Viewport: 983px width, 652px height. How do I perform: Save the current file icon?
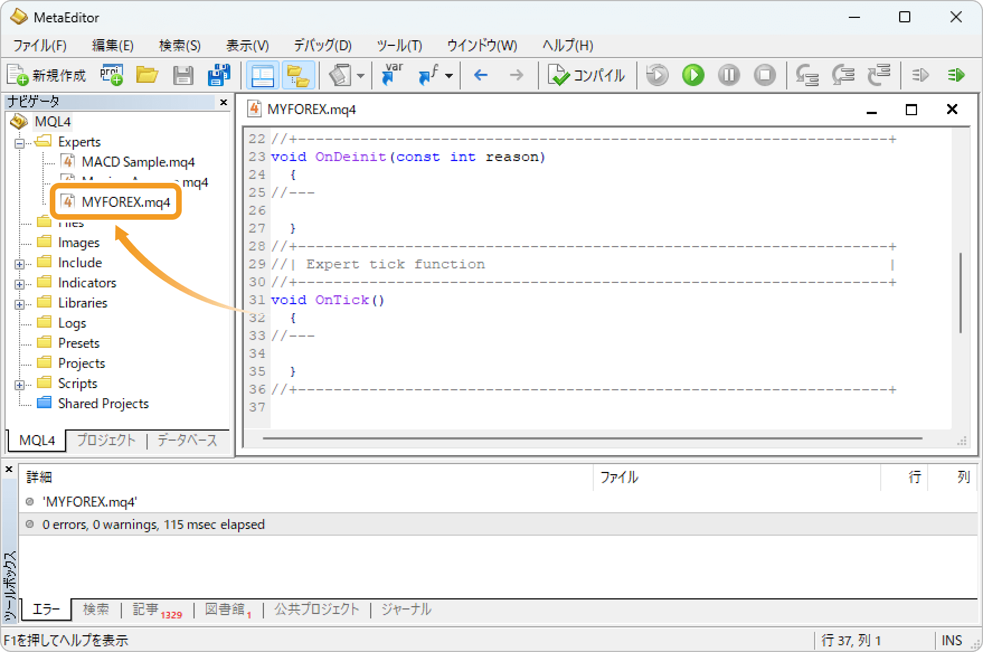[x=183, y=75]
